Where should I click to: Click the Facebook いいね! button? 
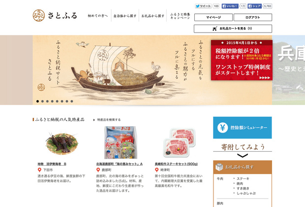pyautogui.click(x=230, y=6)
